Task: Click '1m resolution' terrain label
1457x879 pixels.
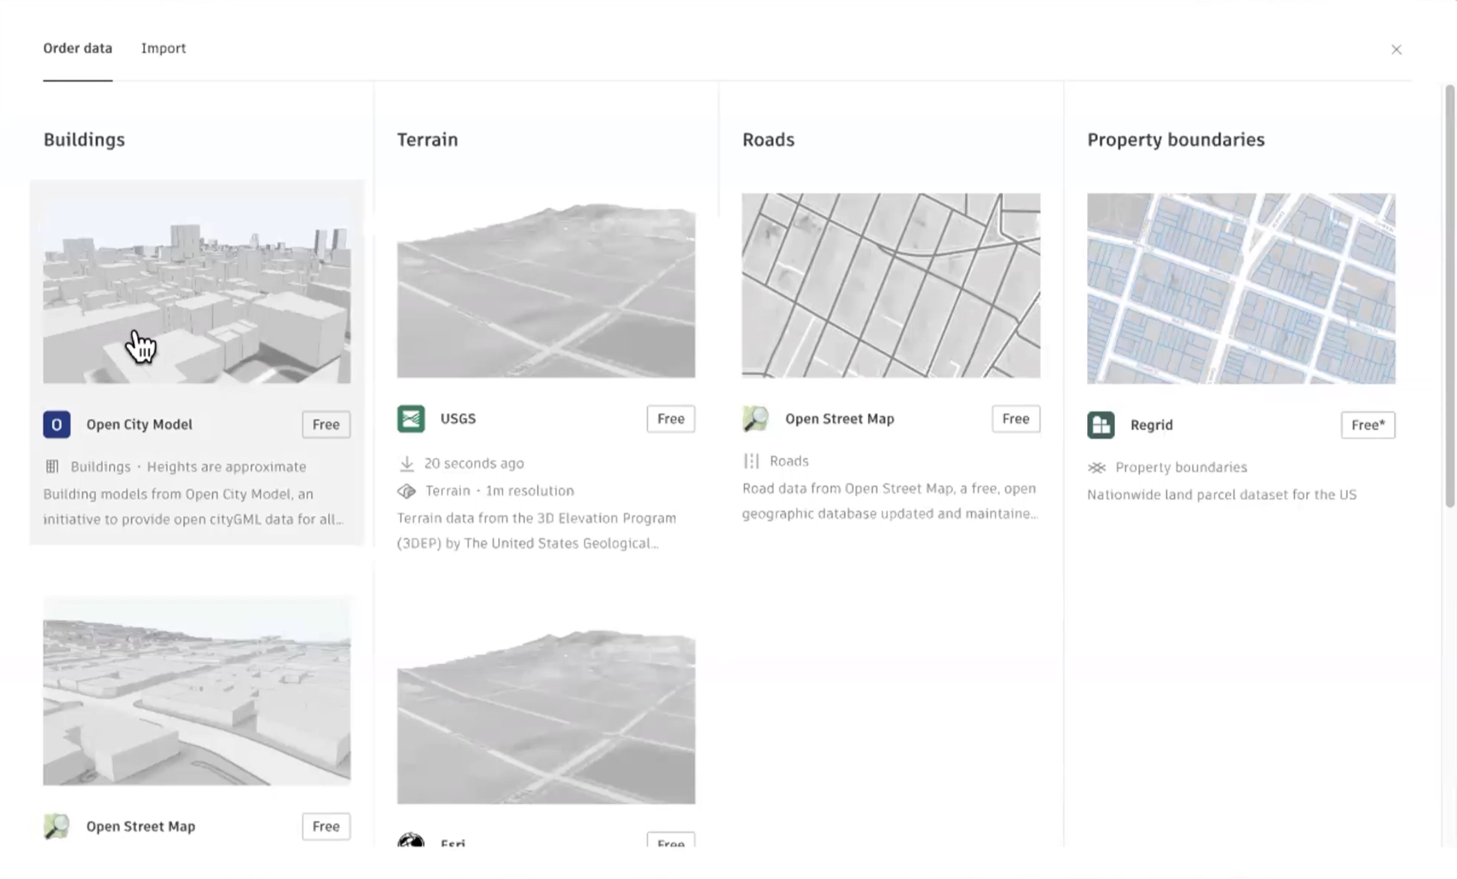Action: (x=530, y=491)
